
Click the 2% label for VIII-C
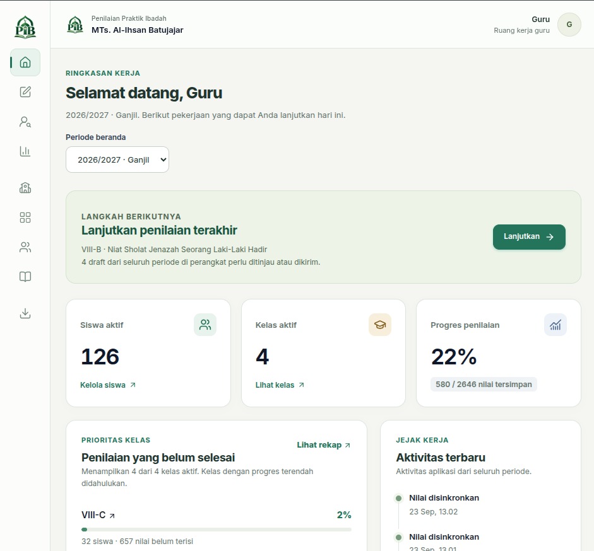coord(344,515)
